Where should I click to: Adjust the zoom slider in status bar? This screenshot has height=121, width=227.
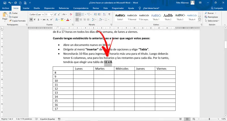[209, 119]
